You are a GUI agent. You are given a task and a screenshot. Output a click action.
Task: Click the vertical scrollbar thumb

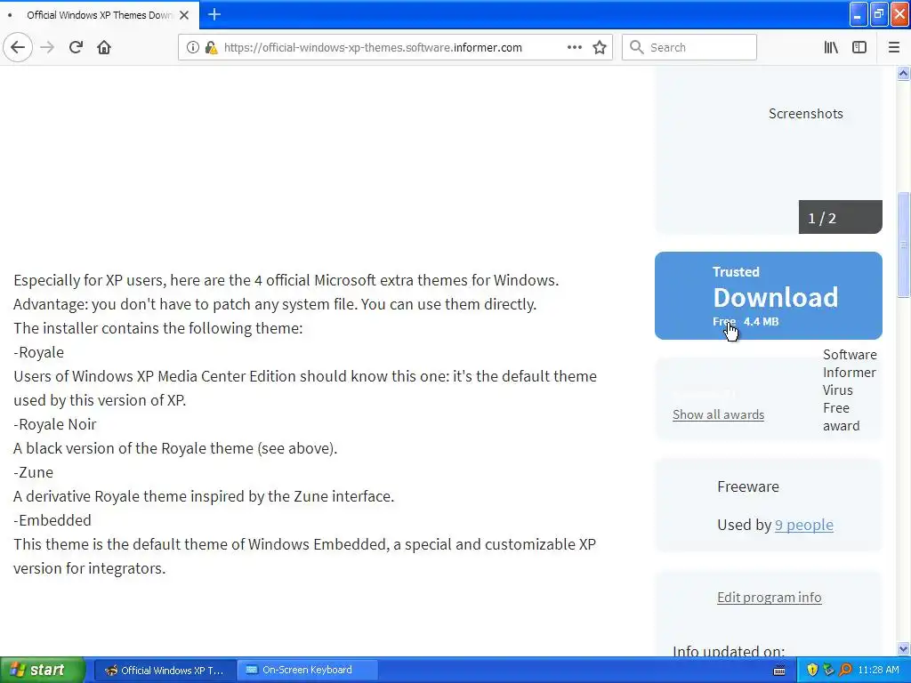point(904,244)
